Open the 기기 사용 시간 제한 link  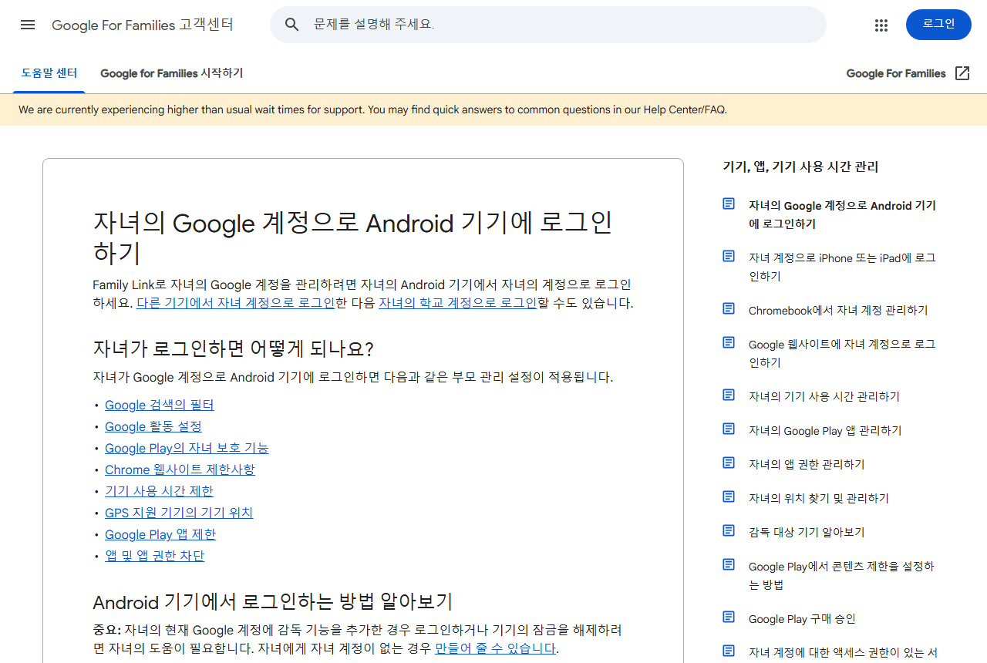pos(159,491)
